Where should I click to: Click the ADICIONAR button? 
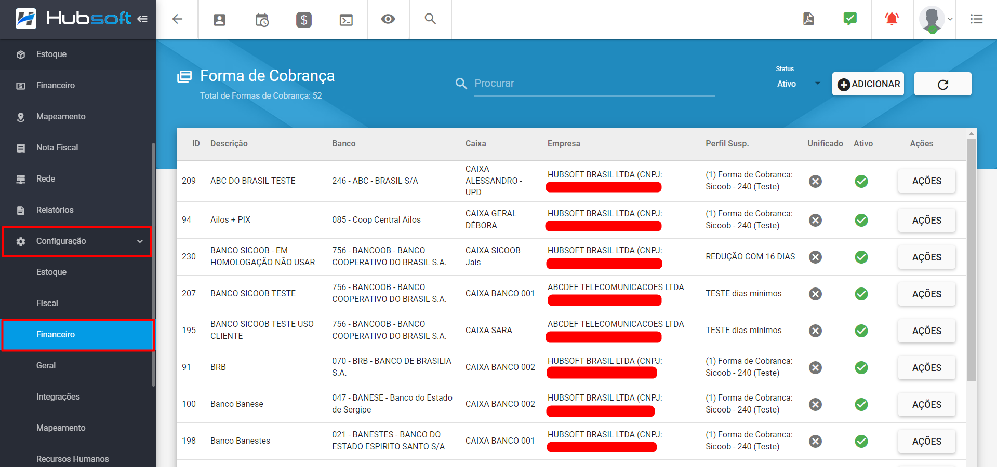pyautogui.click(x=868, y=84)
